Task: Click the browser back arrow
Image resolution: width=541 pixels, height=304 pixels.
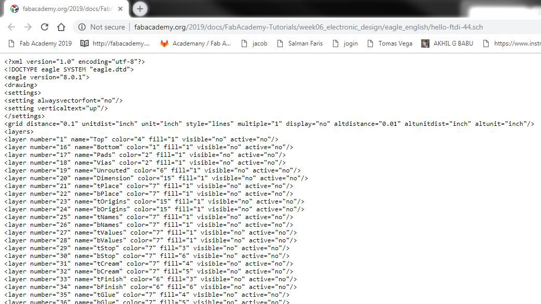Action: pos(11,27)
